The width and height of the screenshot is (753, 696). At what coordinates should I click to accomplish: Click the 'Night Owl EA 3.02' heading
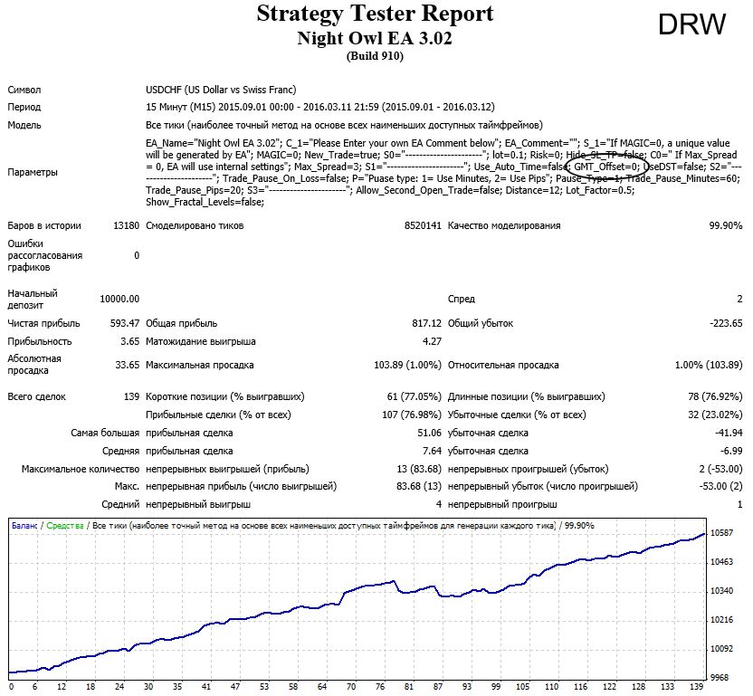pos(375,38)
